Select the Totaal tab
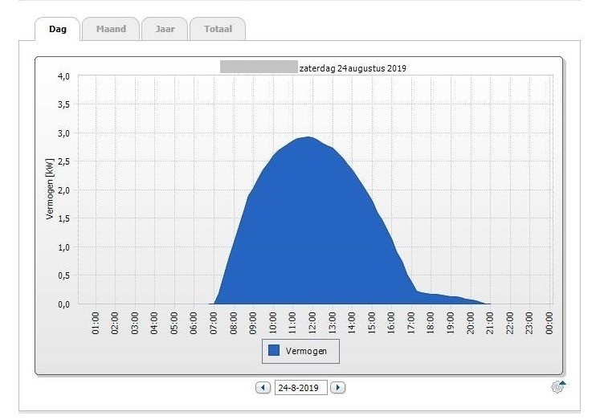 tap(217, 29)
